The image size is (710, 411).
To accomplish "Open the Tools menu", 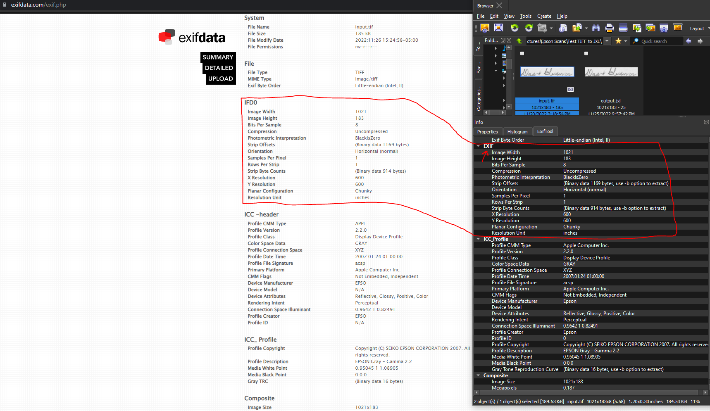I will coord(525,16).
